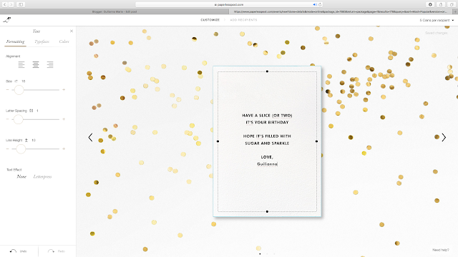
Task: Click the bottom text box handle
Action: click(x=267, y=211)
